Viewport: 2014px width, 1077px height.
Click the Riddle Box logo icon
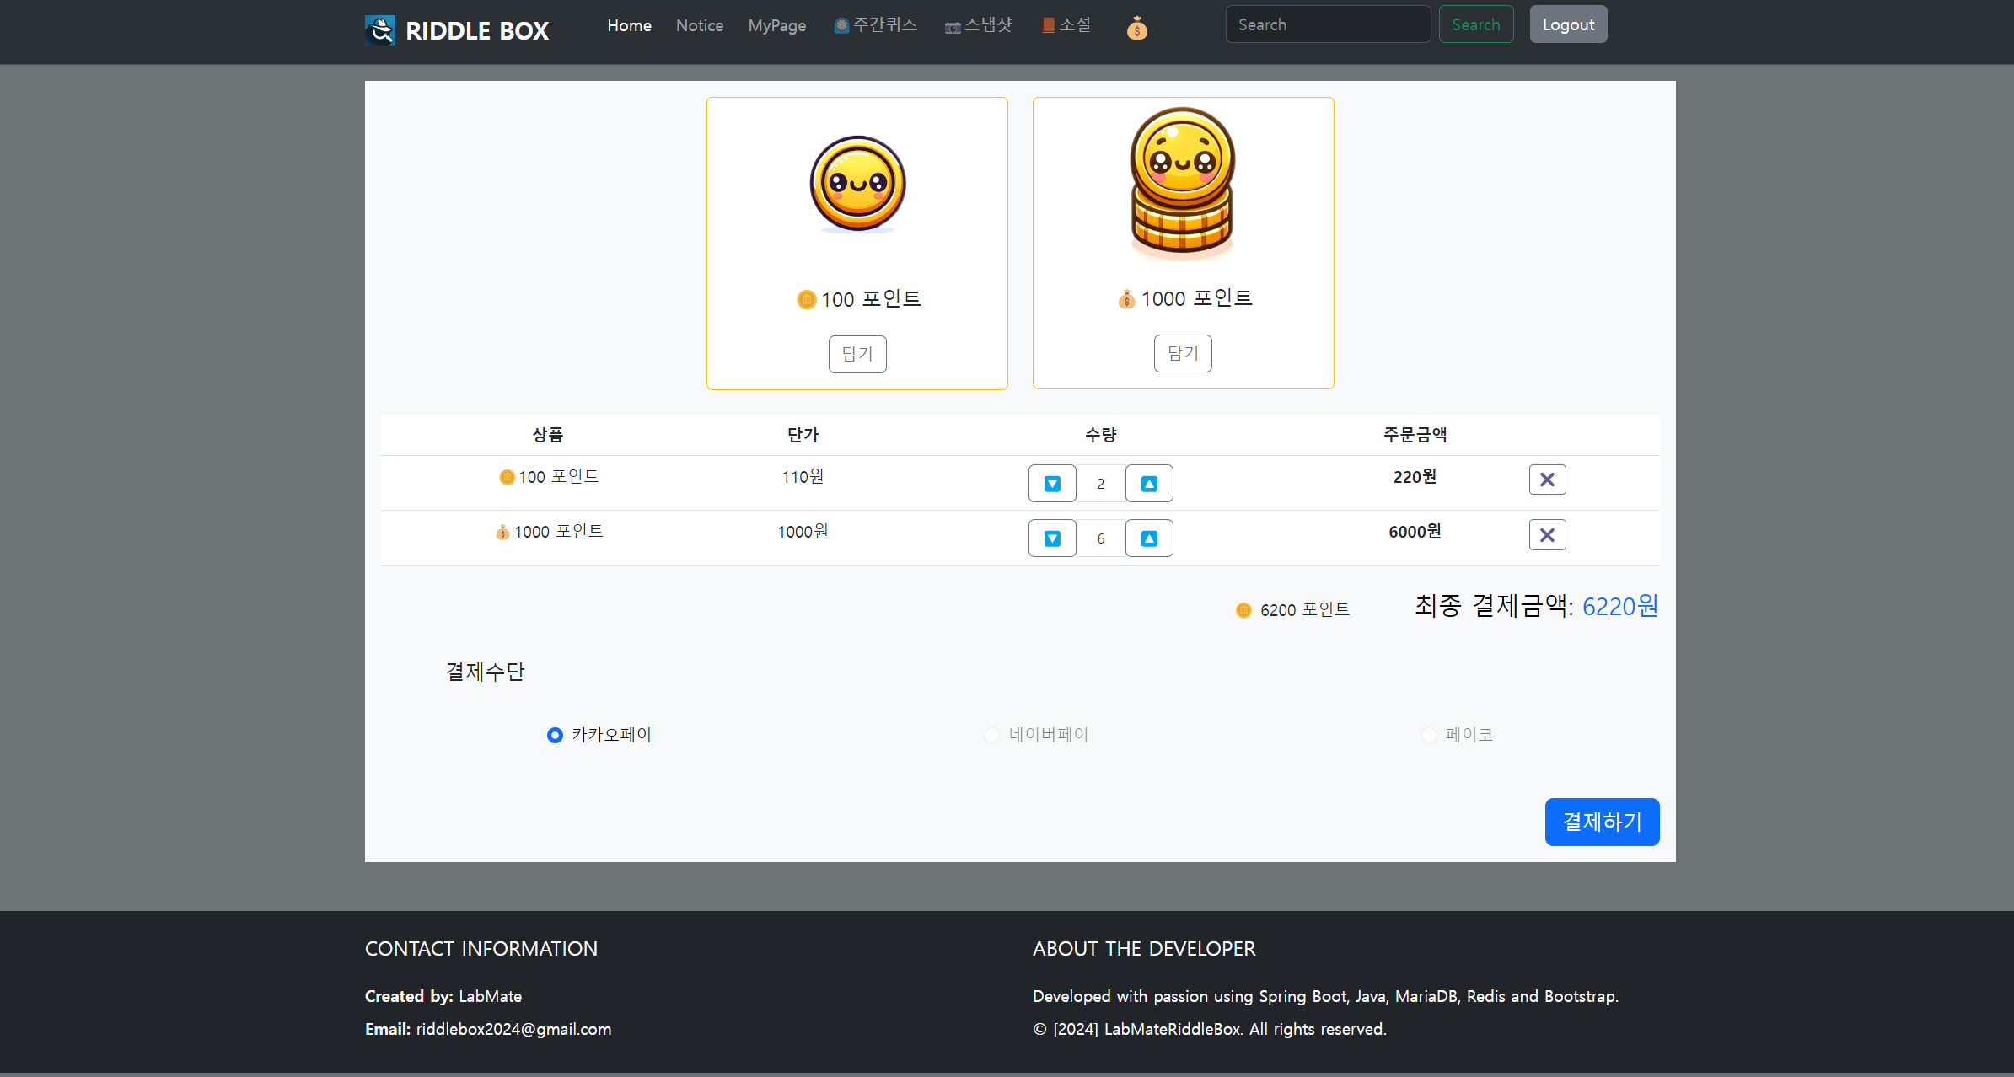pos(380,30)
